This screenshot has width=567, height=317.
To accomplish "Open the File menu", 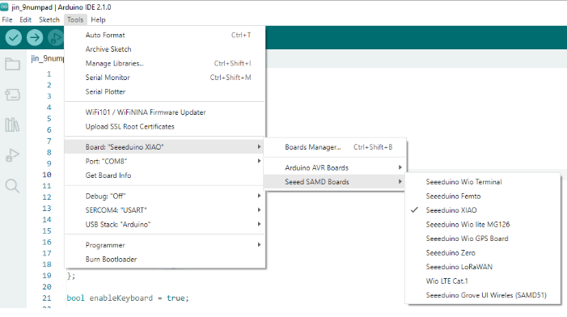I will [7, 20].
